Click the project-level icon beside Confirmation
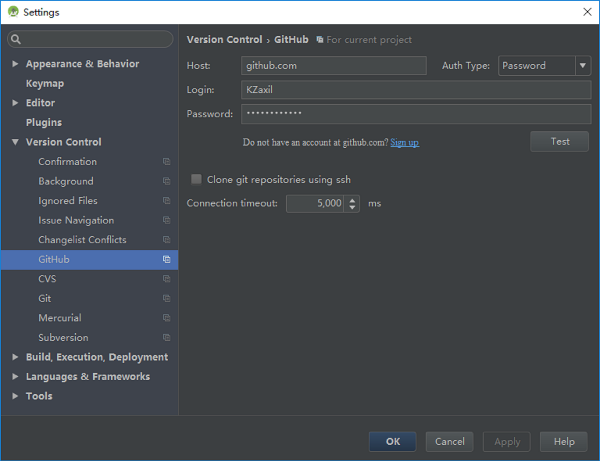Screen dimensions: 600x461 click(167, 162)
